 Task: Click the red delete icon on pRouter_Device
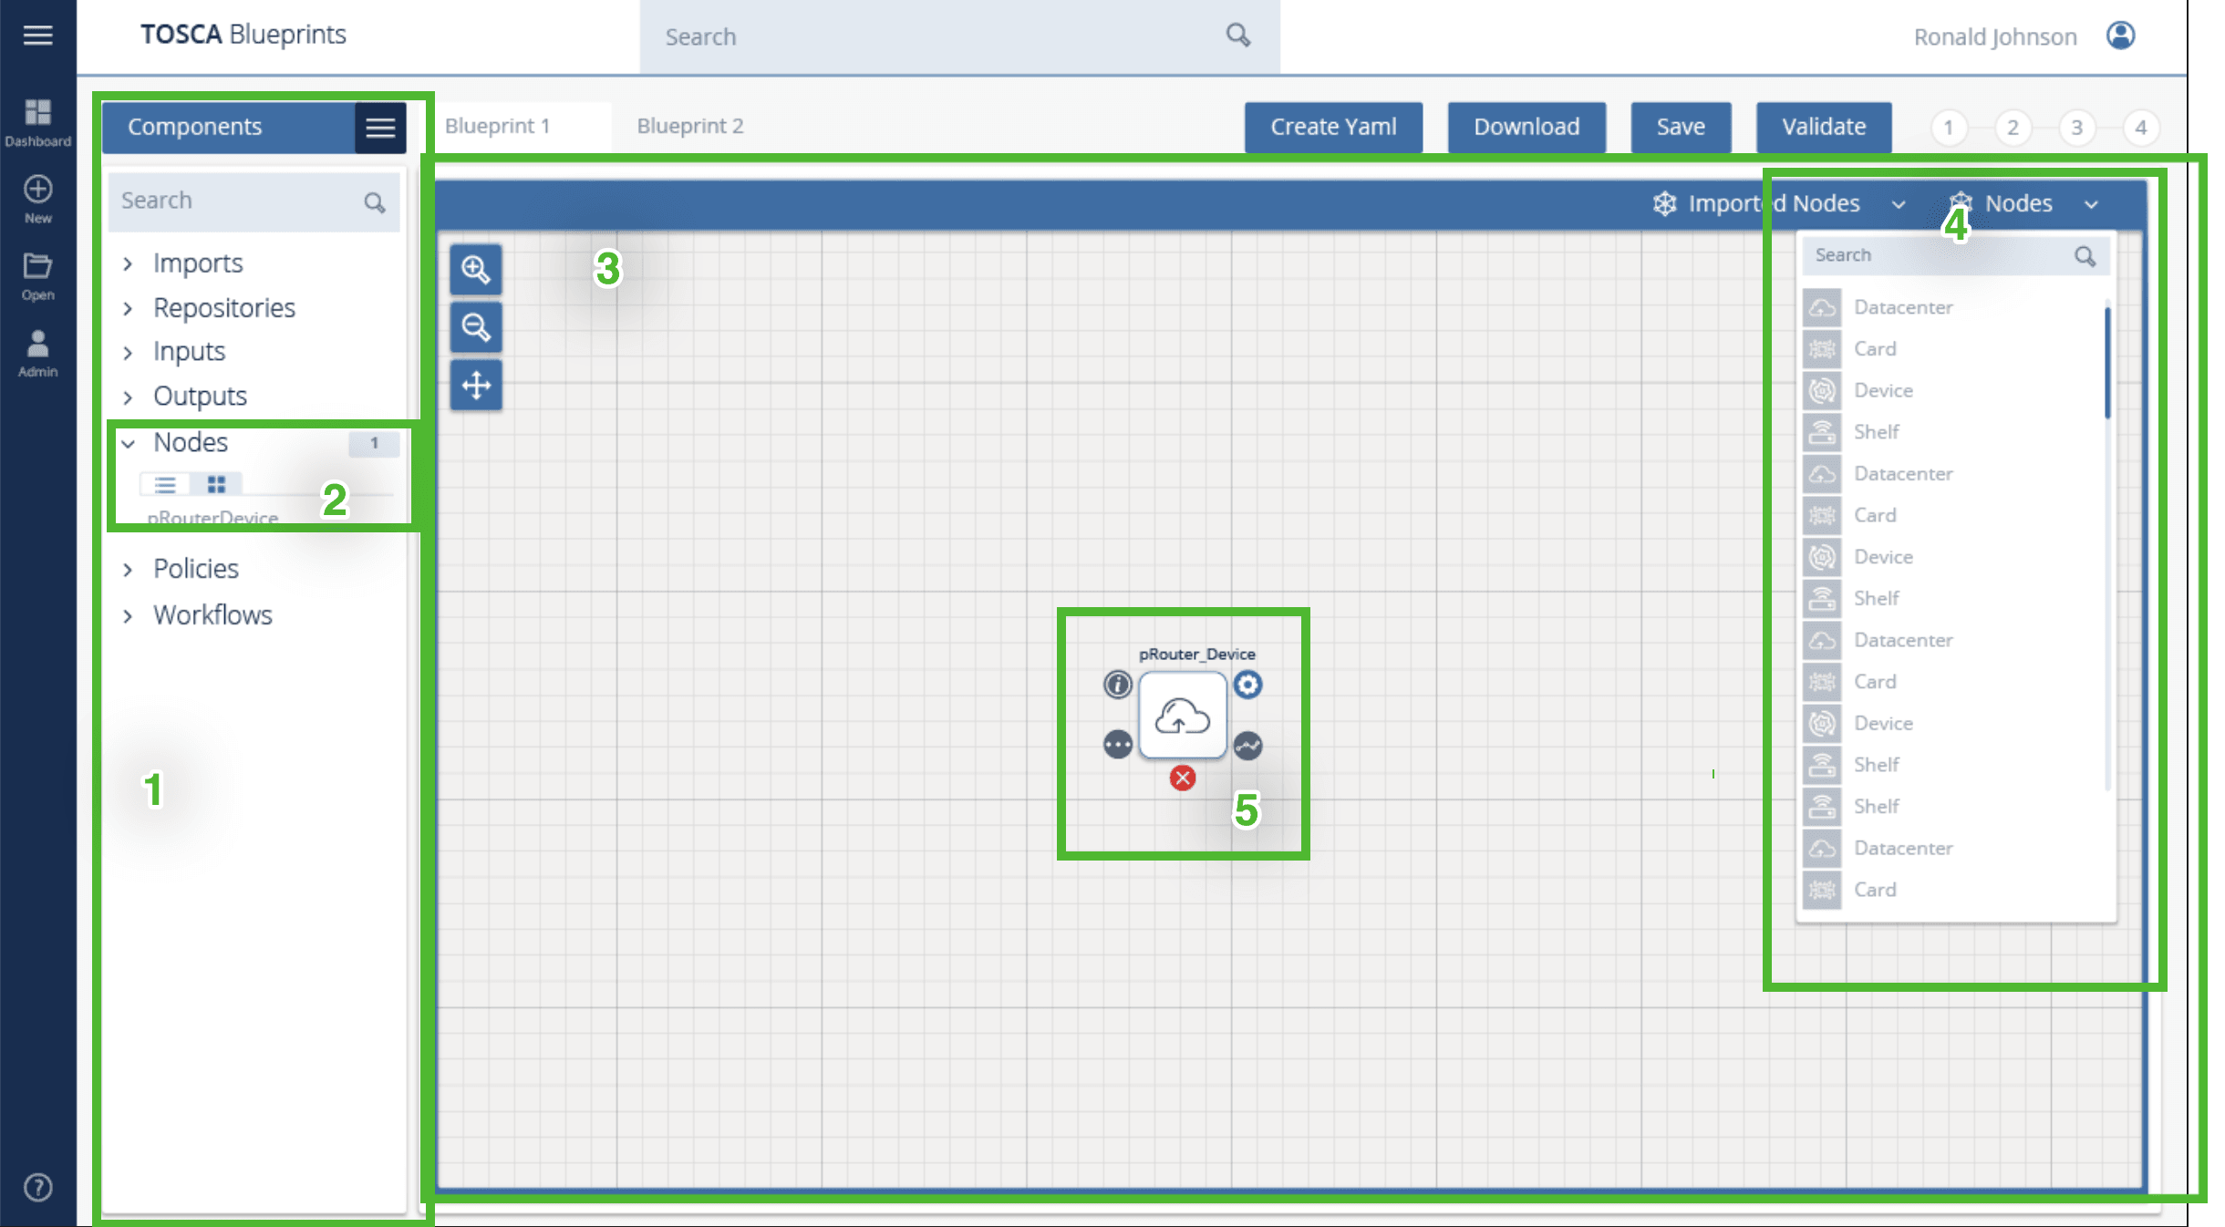coord(1182,778)
